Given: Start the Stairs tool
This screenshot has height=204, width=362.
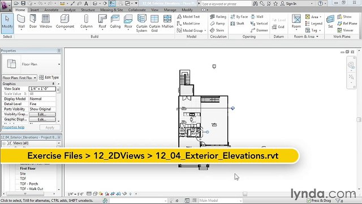Looking at the screenshot, I should pos(217,30).
